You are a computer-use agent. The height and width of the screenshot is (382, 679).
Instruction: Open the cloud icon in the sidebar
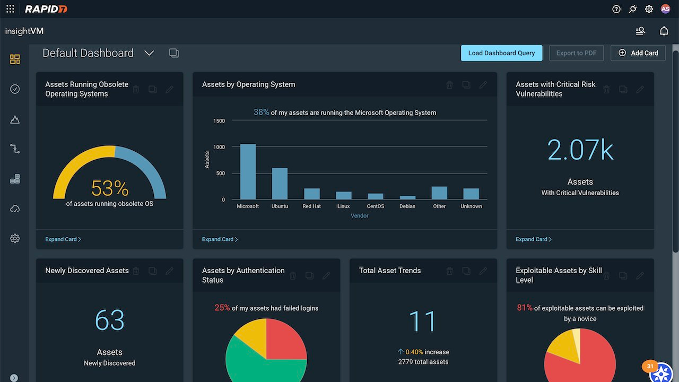tap(15, 209)
